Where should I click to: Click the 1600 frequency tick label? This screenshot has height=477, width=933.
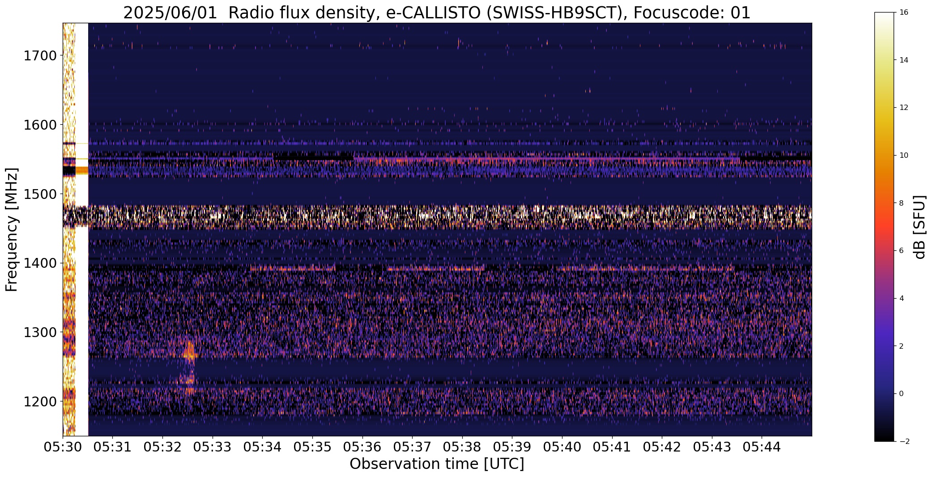tap(40, 125)
